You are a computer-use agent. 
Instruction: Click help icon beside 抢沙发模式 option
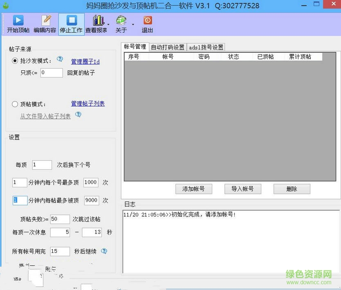[x=60, y=59]
